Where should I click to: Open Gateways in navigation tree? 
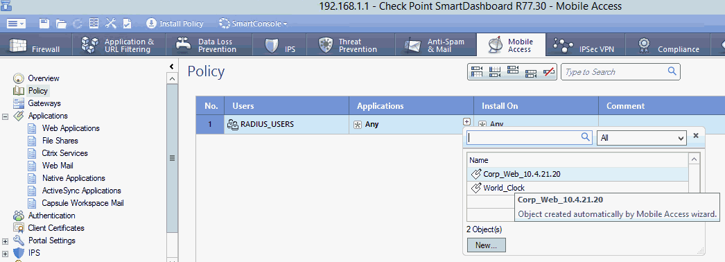(x=44, y=103)
